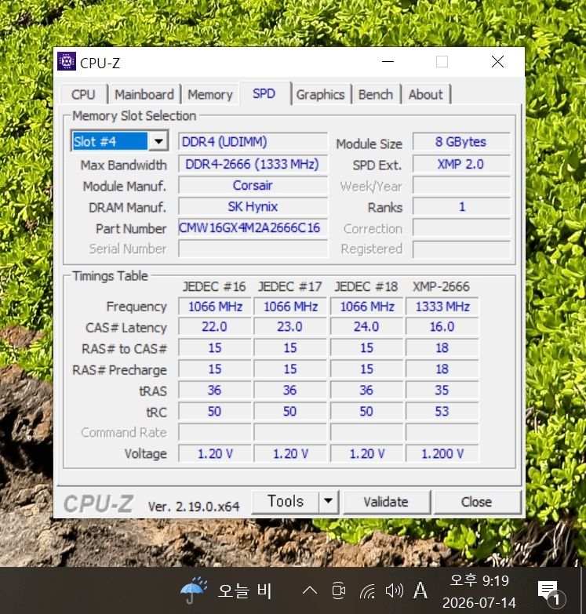
Task: Click the Corsair module manufacturer value
Action: 253,185
